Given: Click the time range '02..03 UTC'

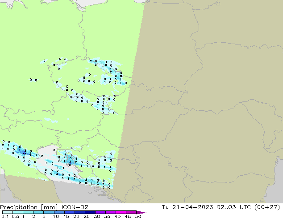Looking at the screenshot, I should (234, 207).
